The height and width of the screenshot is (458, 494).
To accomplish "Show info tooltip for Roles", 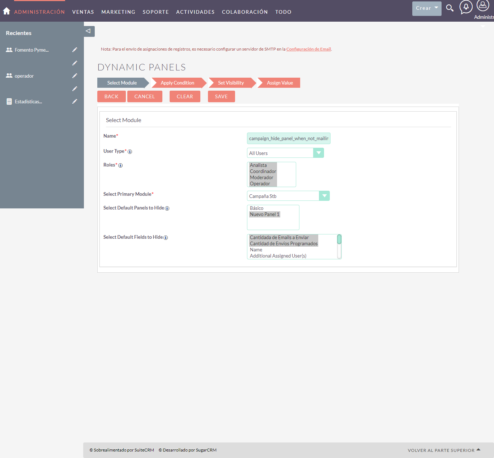I will [x=120, y=165].
